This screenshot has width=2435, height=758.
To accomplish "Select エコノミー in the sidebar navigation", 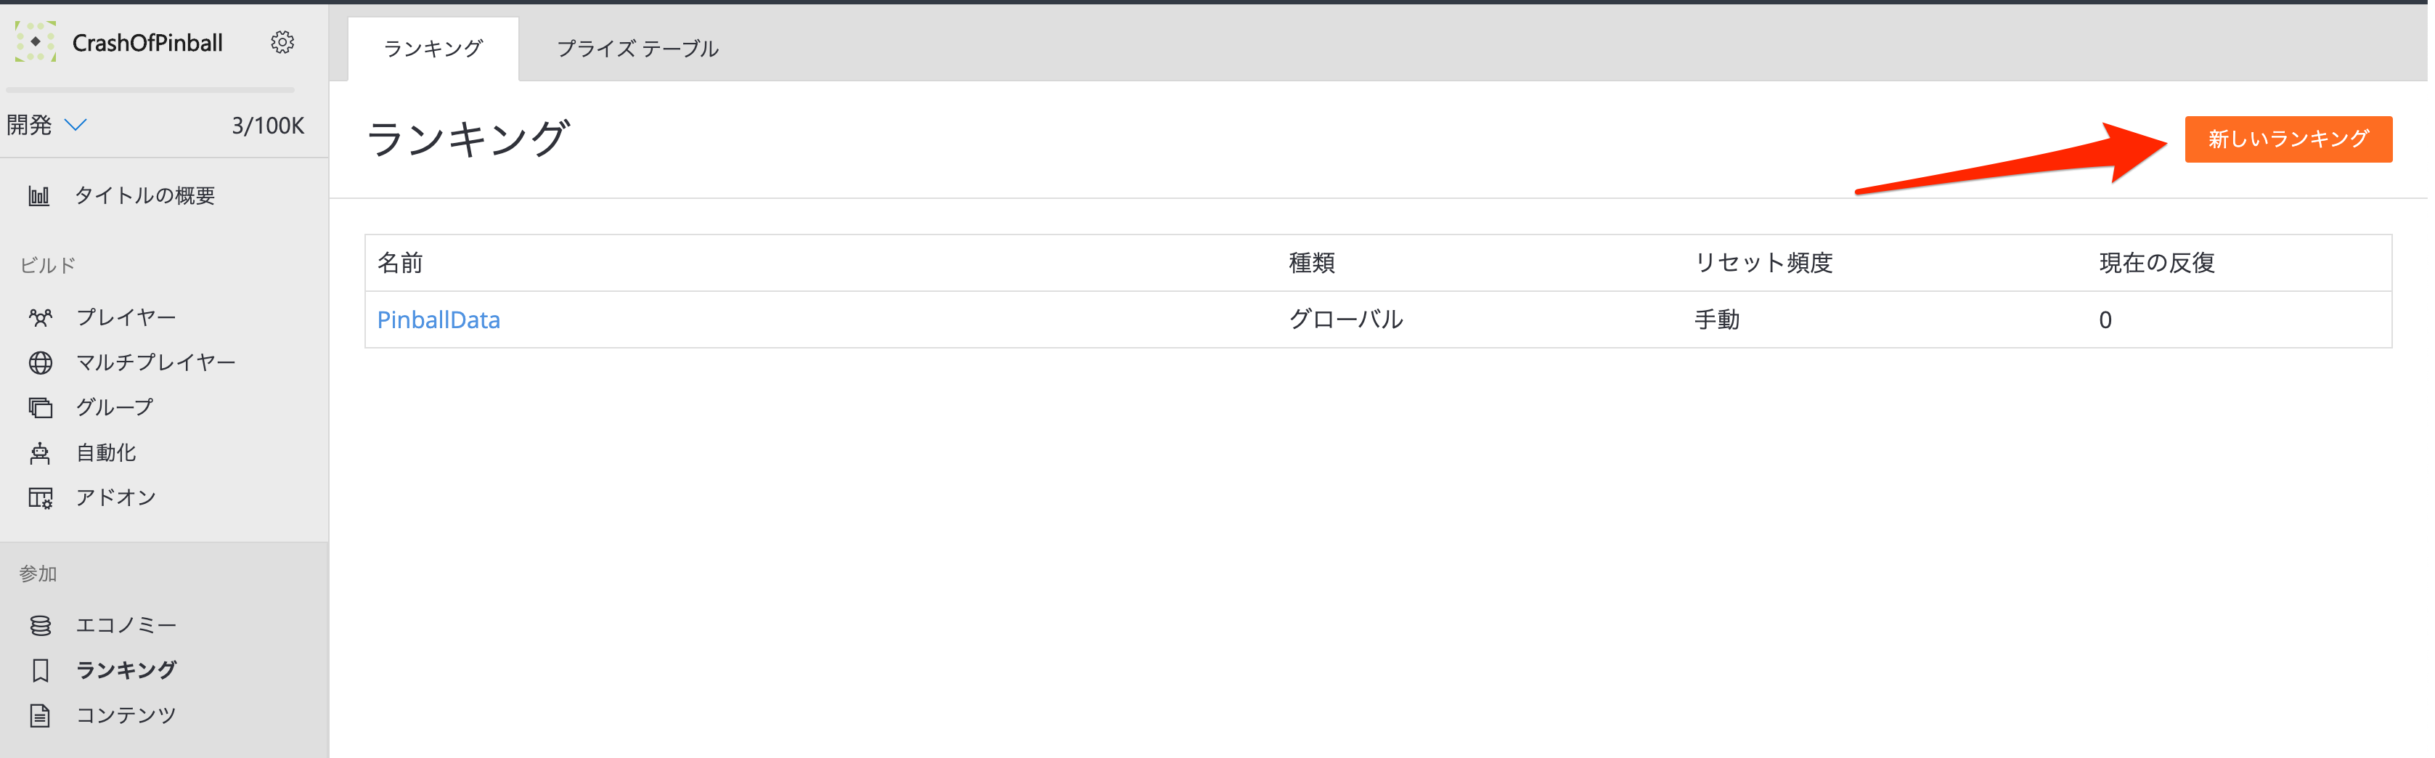I will [126, 624].
